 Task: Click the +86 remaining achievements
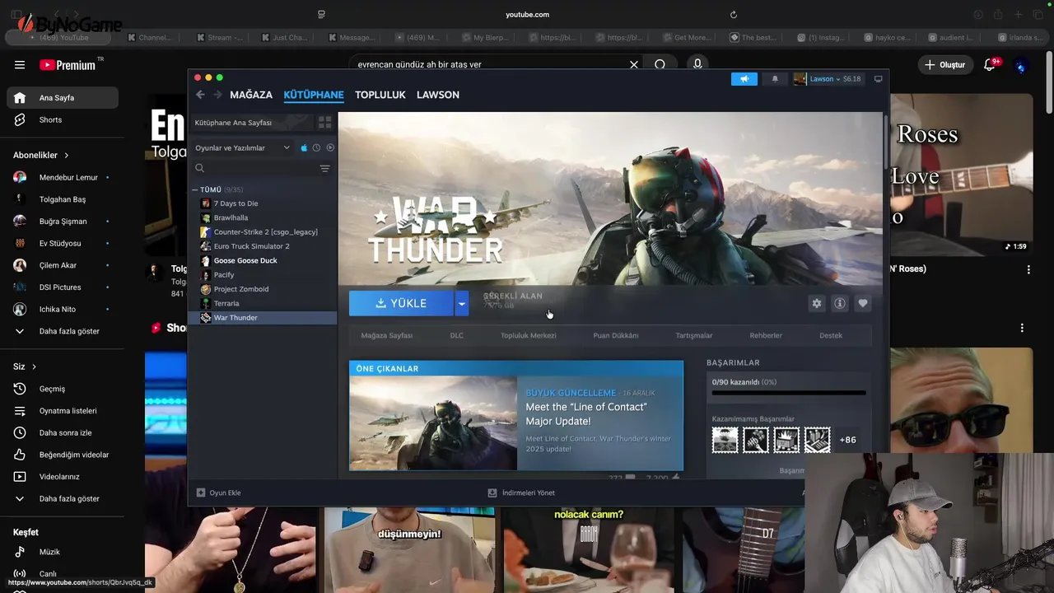point(847,440)
